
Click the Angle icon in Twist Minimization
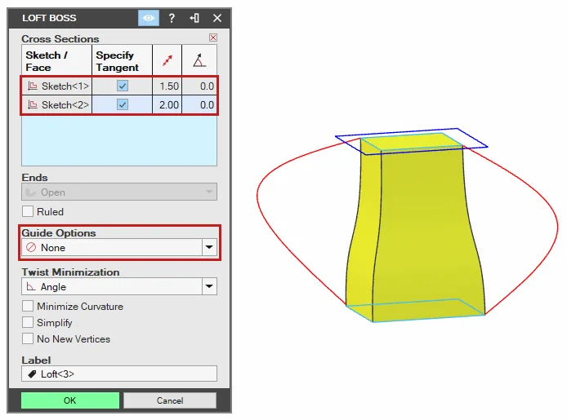click(31, 287)
